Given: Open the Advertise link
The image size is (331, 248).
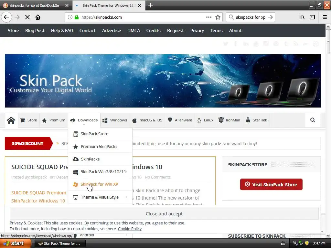Looking at the screenshot, I should tap(112, 31).
